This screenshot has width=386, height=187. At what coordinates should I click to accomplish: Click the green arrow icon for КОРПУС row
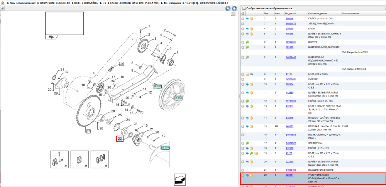pos(247,42)
